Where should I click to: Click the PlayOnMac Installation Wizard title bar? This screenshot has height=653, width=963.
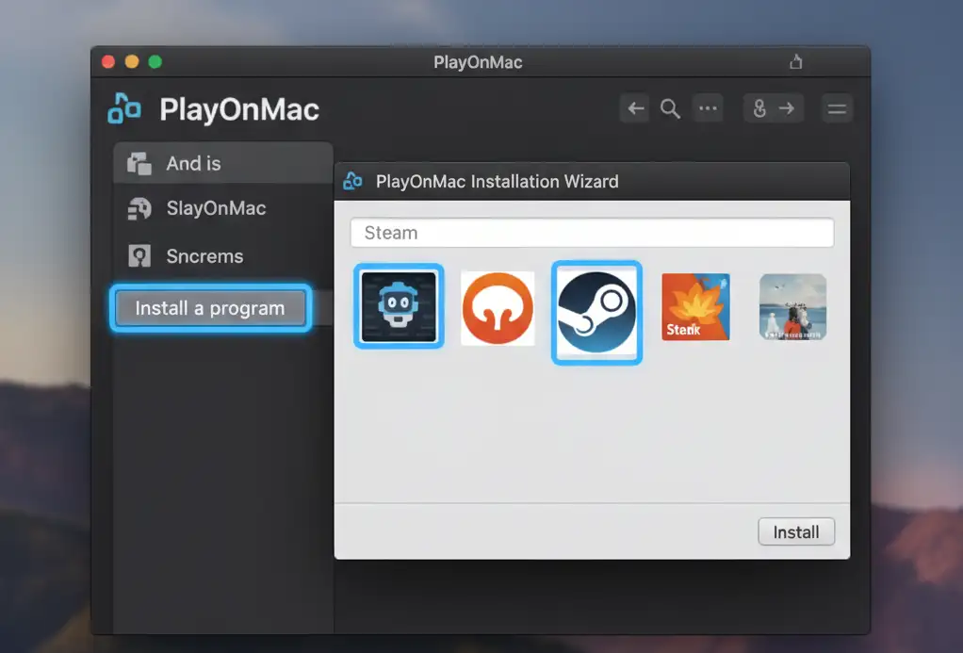tap(592, 181)
